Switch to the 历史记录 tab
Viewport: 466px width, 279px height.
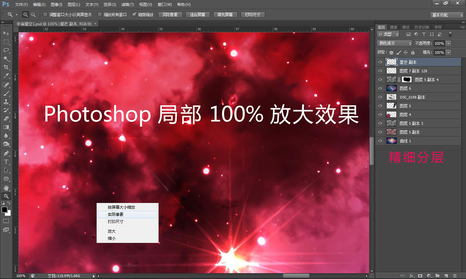[x=422, y=27]
